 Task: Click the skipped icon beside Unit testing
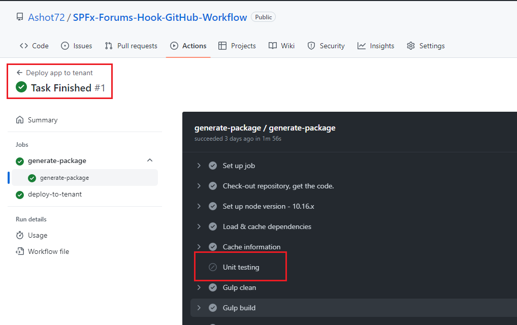tap(213, 267)
